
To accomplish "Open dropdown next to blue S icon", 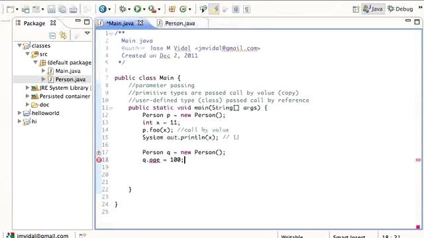I will click(x=109, y=9).
